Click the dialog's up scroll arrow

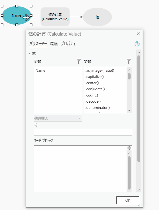pyautogui.click(x=139, y=52)
